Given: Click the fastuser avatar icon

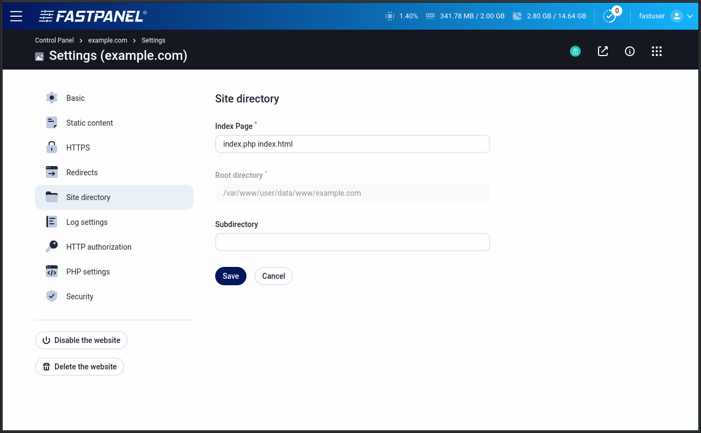Looking at the screenshot, I should click(x=677, y=16).
